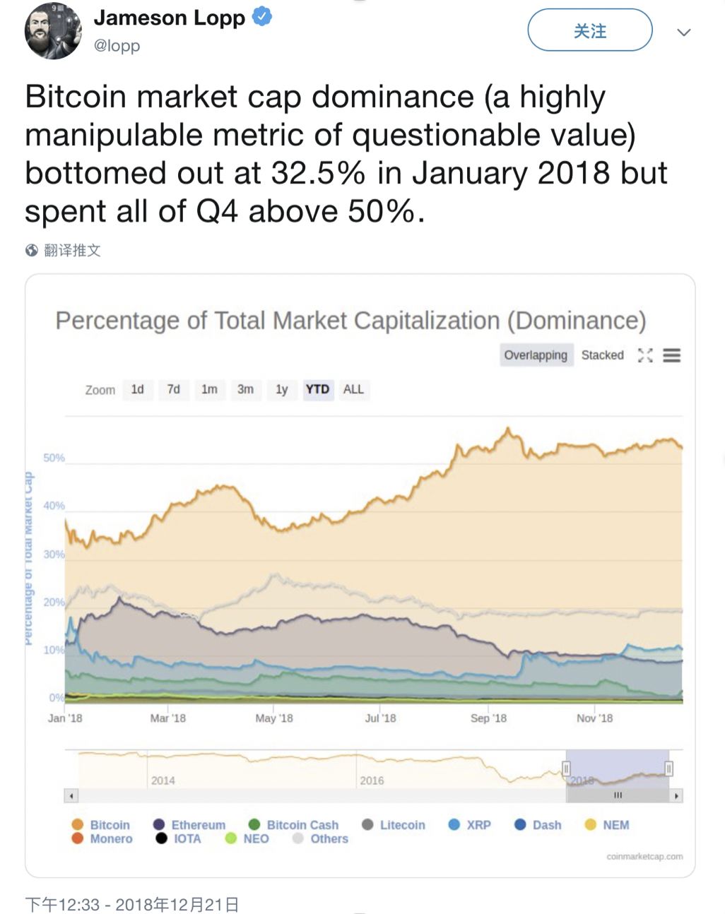Open the chart hamburger menu
The height and width of the screenshot is (914, 725).
point(672,355)
